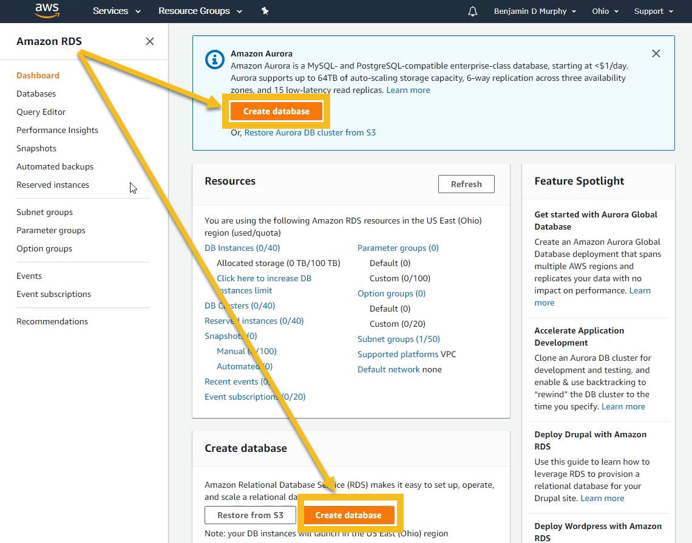Screen dimensions: 692x543
Task: Click Default network link
Action: (x=388, y=369)
